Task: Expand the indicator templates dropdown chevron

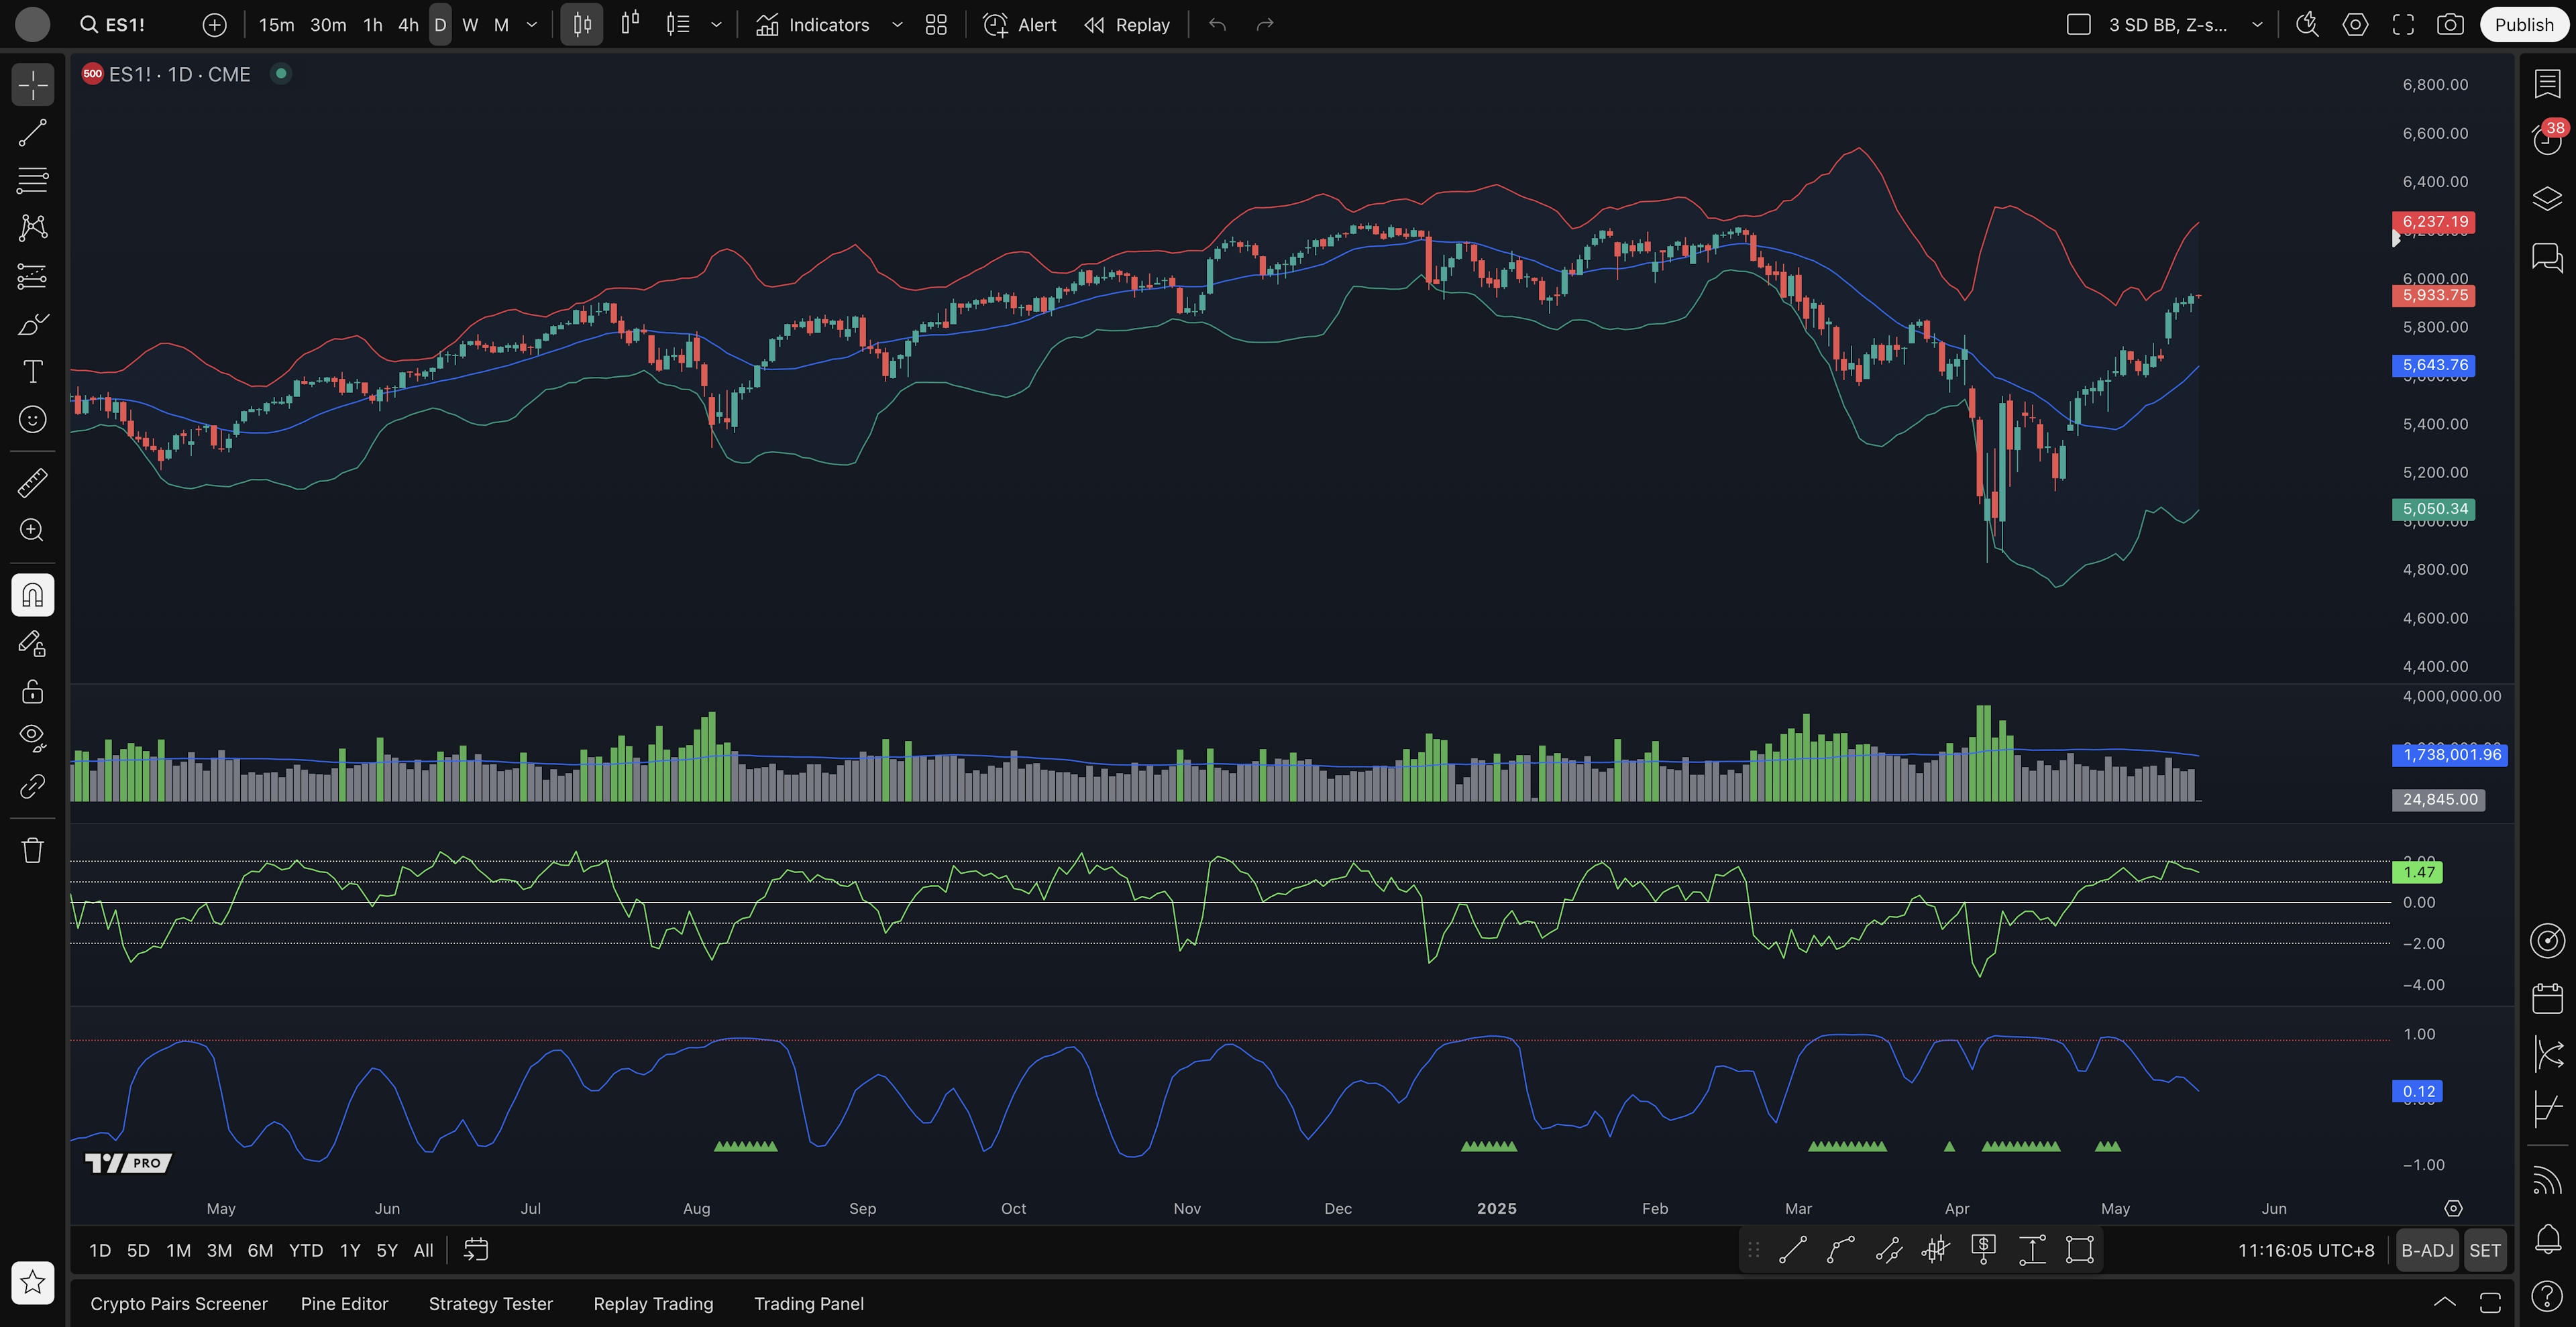Action: click(x=897, y=25)
